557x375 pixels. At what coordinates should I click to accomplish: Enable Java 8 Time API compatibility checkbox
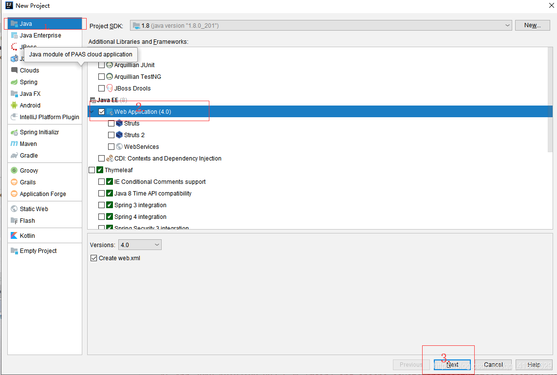(x=102, y=194)
